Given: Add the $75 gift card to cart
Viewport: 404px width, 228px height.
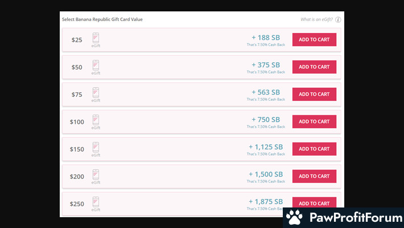Looking at the screenshot, I should [x=314, y=94].
